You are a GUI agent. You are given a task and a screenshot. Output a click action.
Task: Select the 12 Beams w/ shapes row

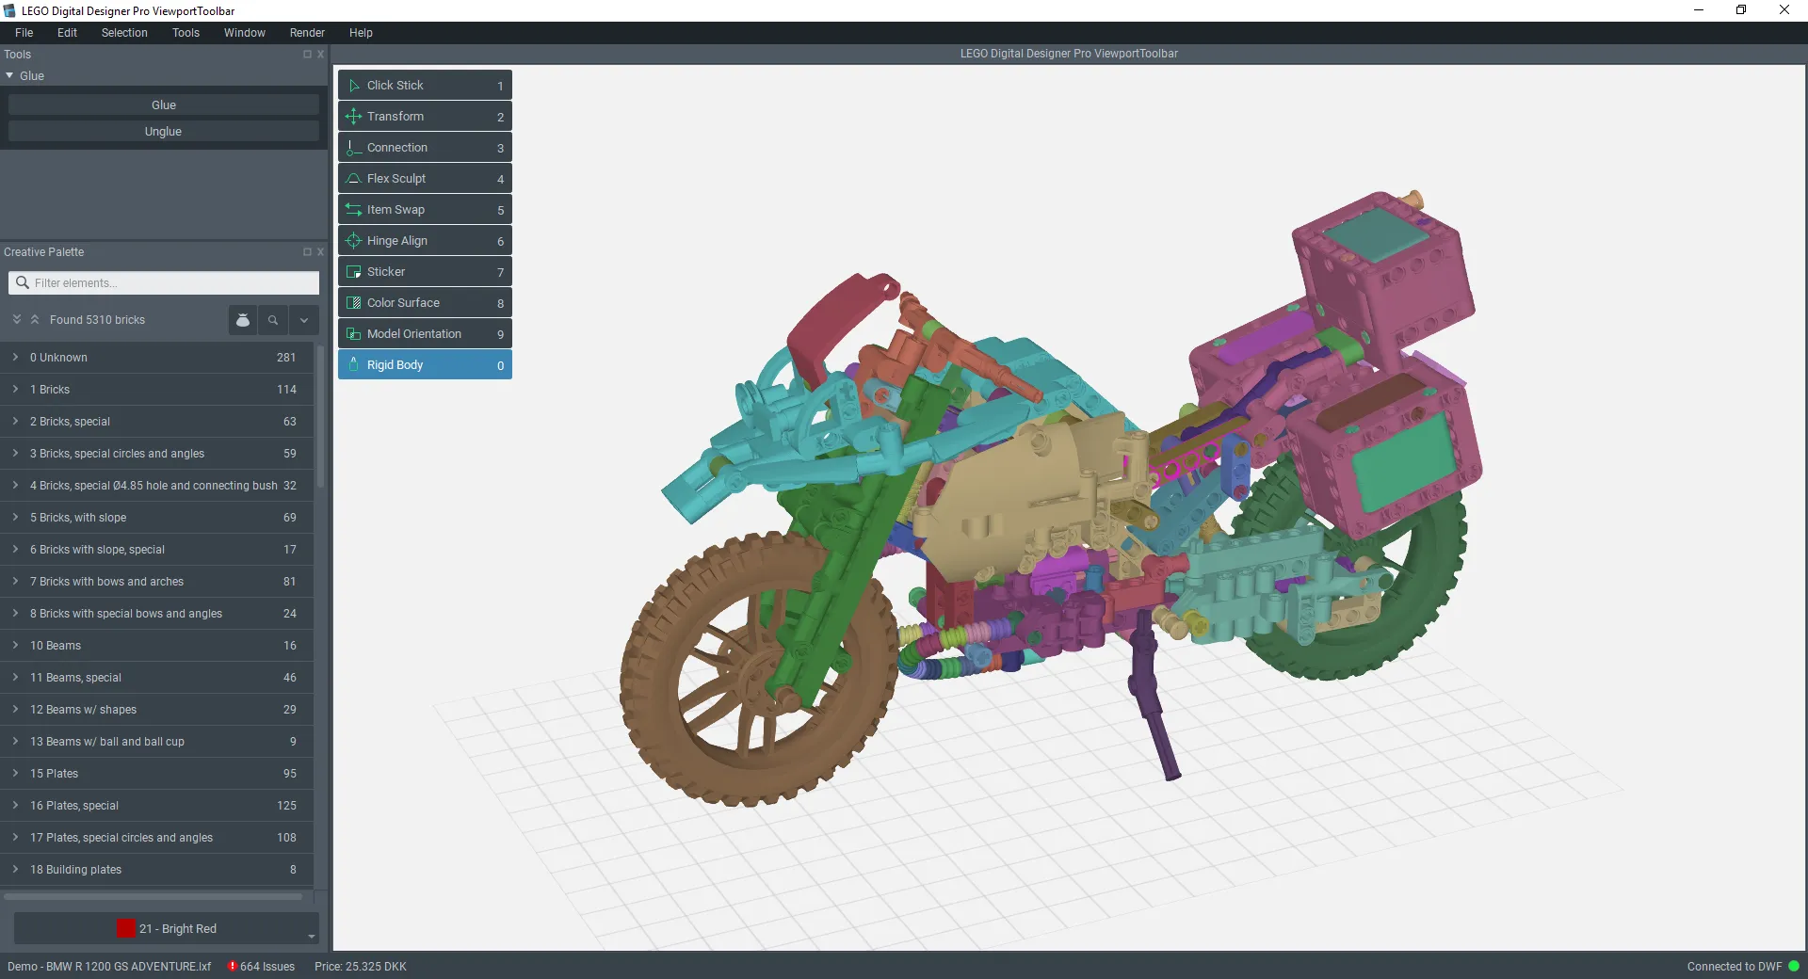click(156, 710)
